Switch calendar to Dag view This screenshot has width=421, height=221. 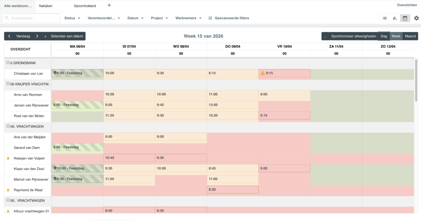(x=384, y=36)
